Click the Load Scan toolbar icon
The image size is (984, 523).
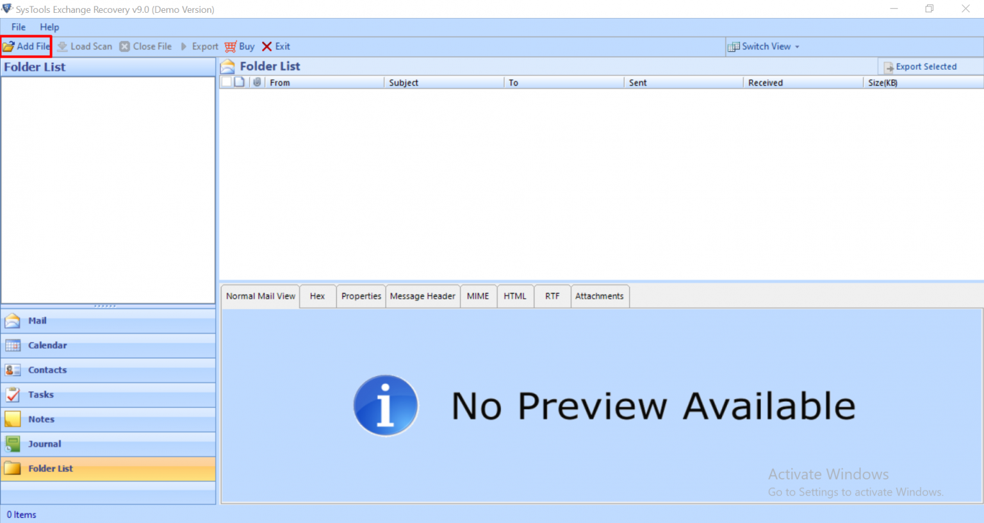pos(62,47)
